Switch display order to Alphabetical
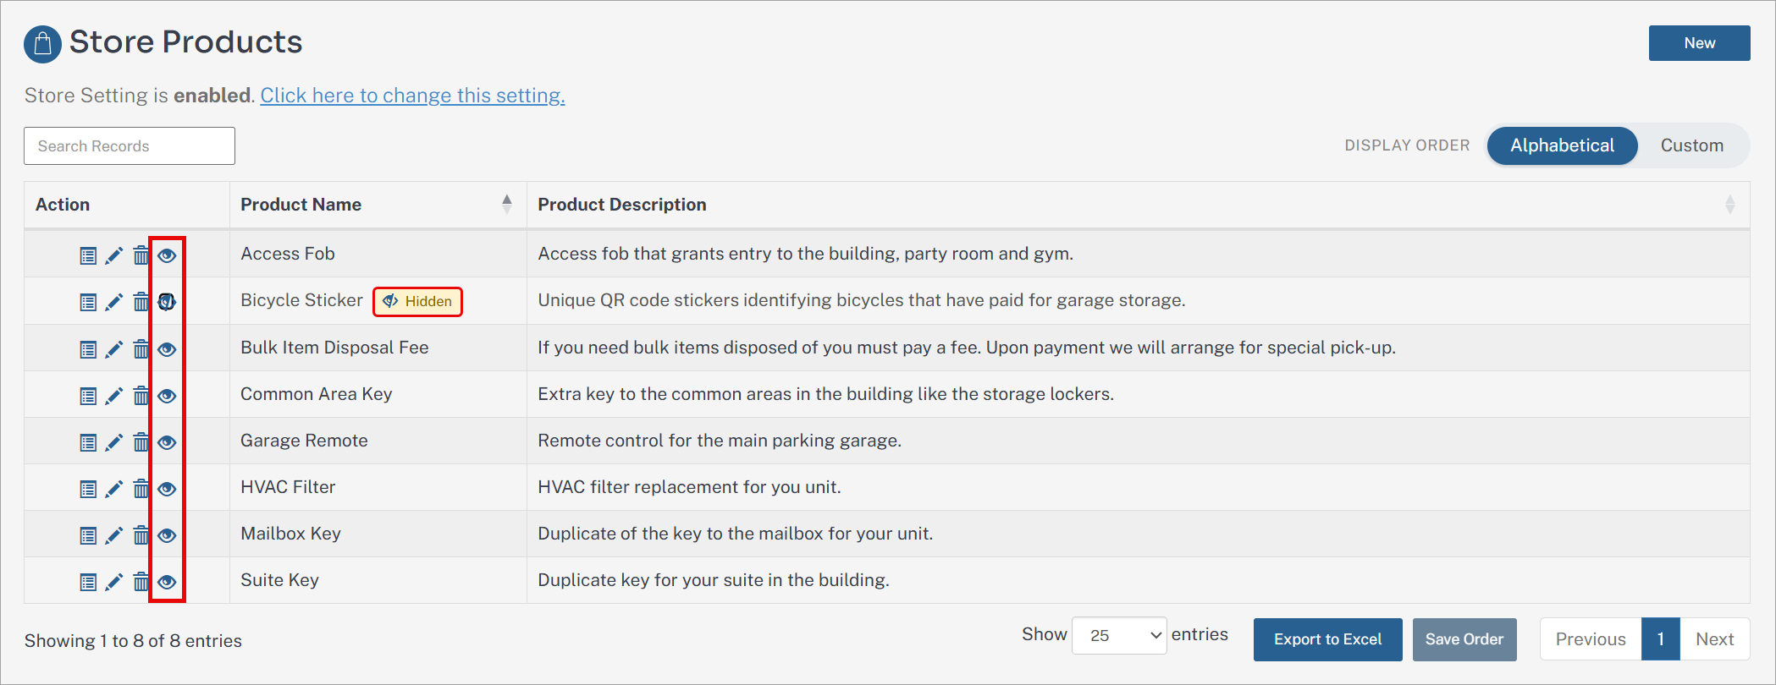 click(x=1562, y=145)
